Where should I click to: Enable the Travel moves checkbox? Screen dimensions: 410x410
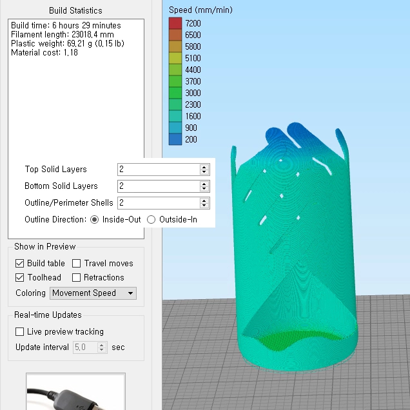pyautogui.click(x=77, y=263)
